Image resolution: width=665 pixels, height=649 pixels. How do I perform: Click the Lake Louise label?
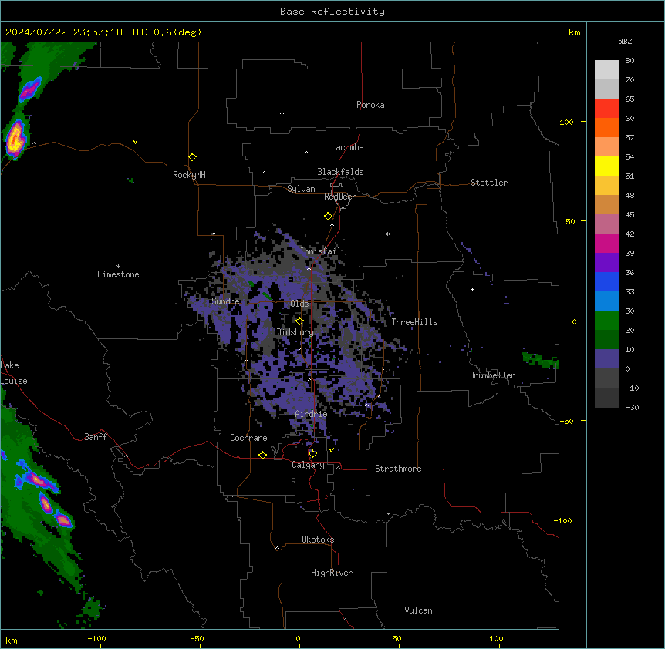pyautogui.click(x=14, y=373)
